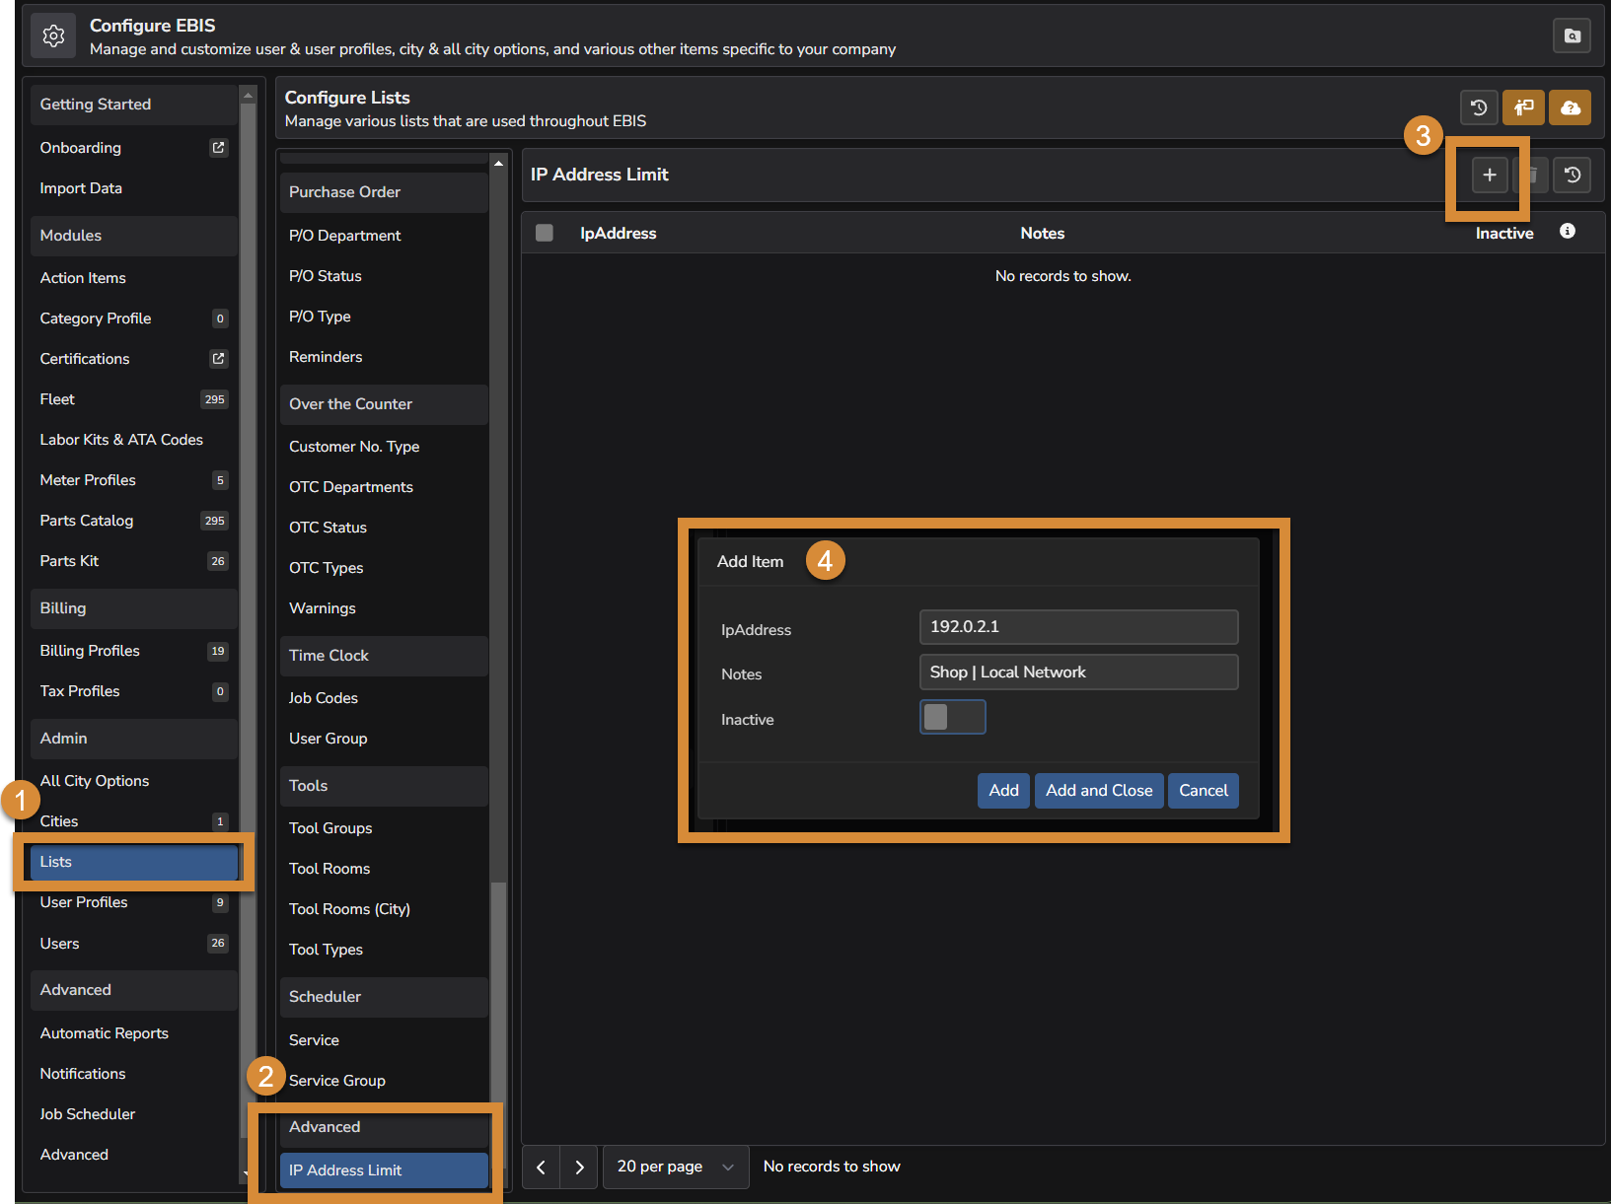Image resolution: width=1611 pixels, height=1204 pixels.
Task: Go to the next page arrow
Action: [x=579, y=1168]
